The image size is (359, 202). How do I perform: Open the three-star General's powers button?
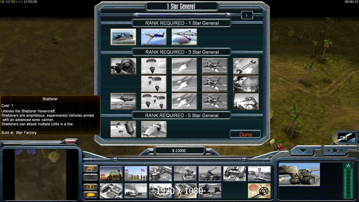pos(335,150)
